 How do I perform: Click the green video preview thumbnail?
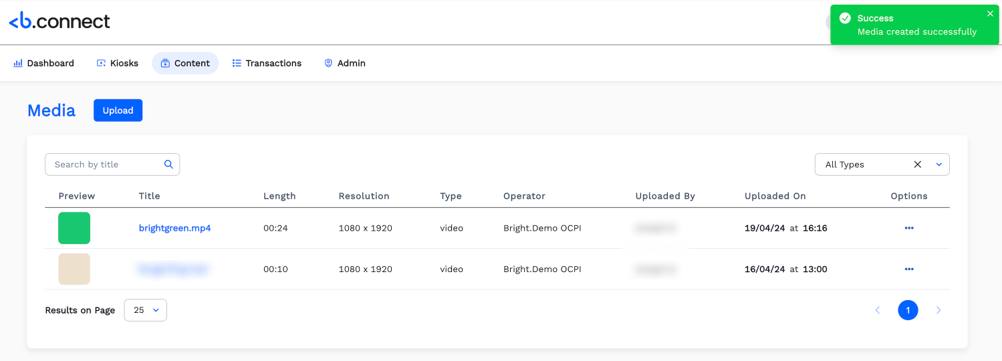coord(74,228)
